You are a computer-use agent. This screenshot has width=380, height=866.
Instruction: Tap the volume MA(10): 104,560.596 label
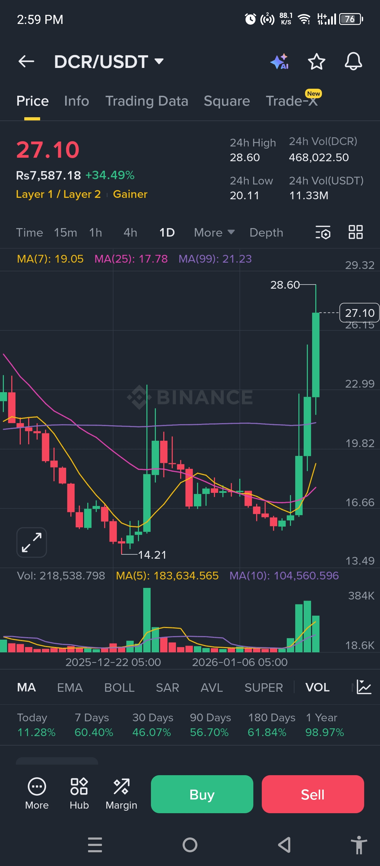(x=284, y=576)
